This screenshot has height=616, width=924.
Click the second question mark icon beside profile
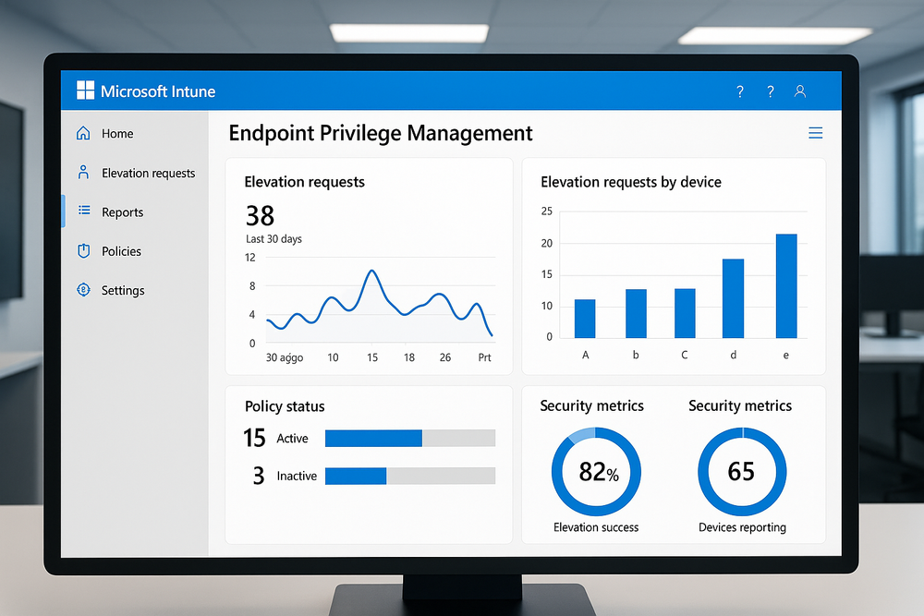click(x=771, y=91)
